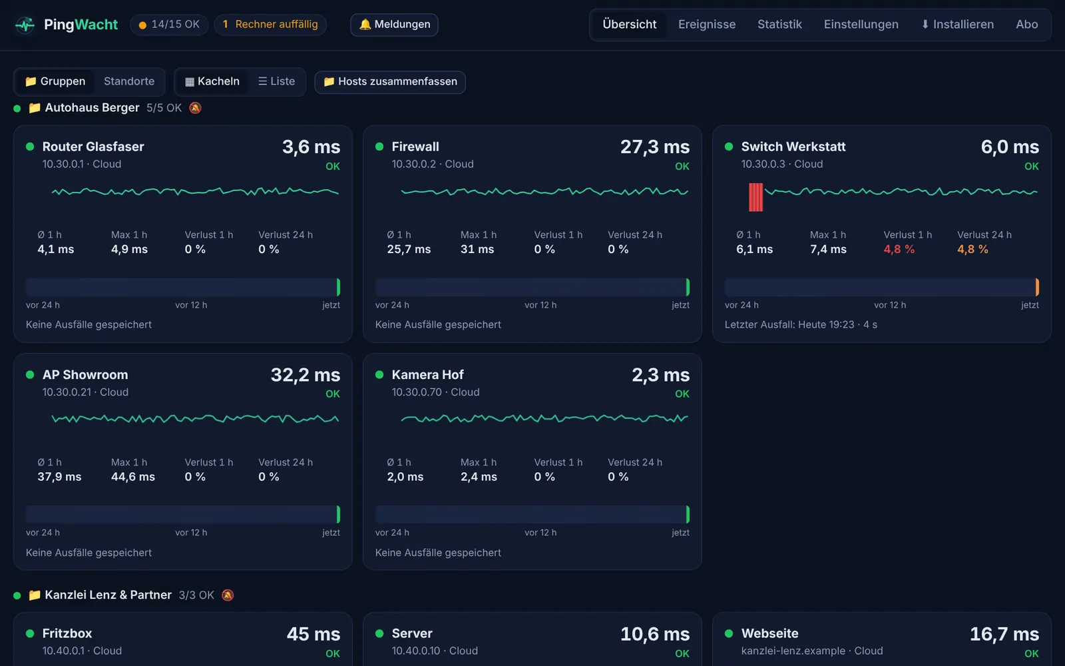Click Firewall latency sparkline graph
Screen dimensions: 1065x666
click(544, 192)
